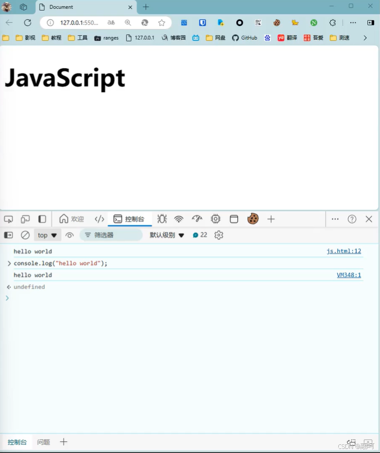Viewport: 380px width, 453px height.
Task: Open the cookie editor DevTools tab
Action: pyautogui.click(x=253, y=219)
